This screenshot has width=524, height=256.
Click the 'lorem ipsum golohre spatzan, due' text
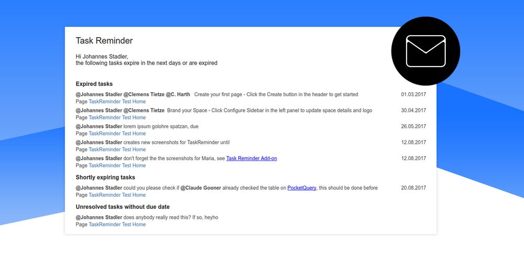161,126
